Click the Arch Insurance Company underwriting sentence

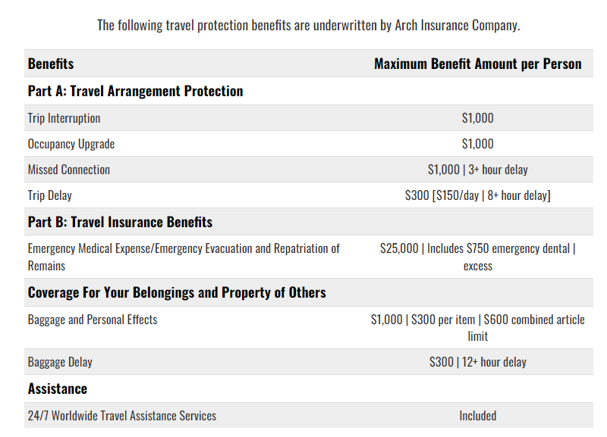pyautogui.click(x=309, y=26)
